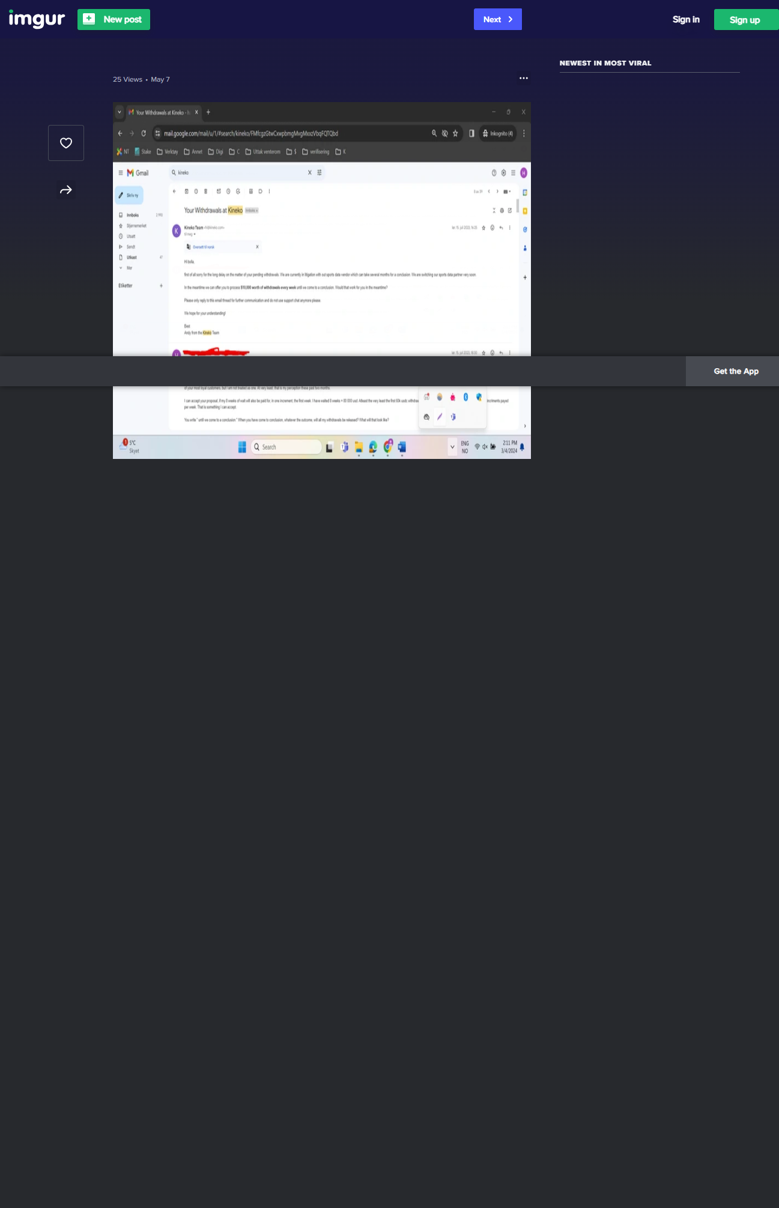This screenshot has width=779, height=1208.
Task: Click the Newest in Most Viral heading
Action: tap(605, 63)
